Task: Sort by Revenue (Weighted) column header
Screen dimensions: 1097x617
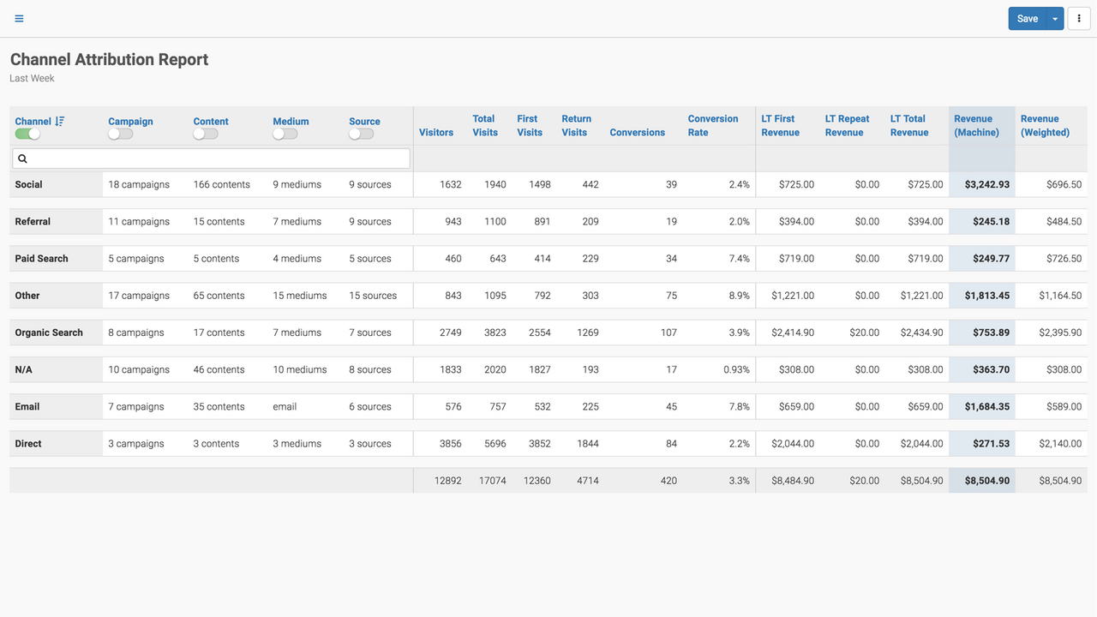Action: click(x=1046, y=126)
